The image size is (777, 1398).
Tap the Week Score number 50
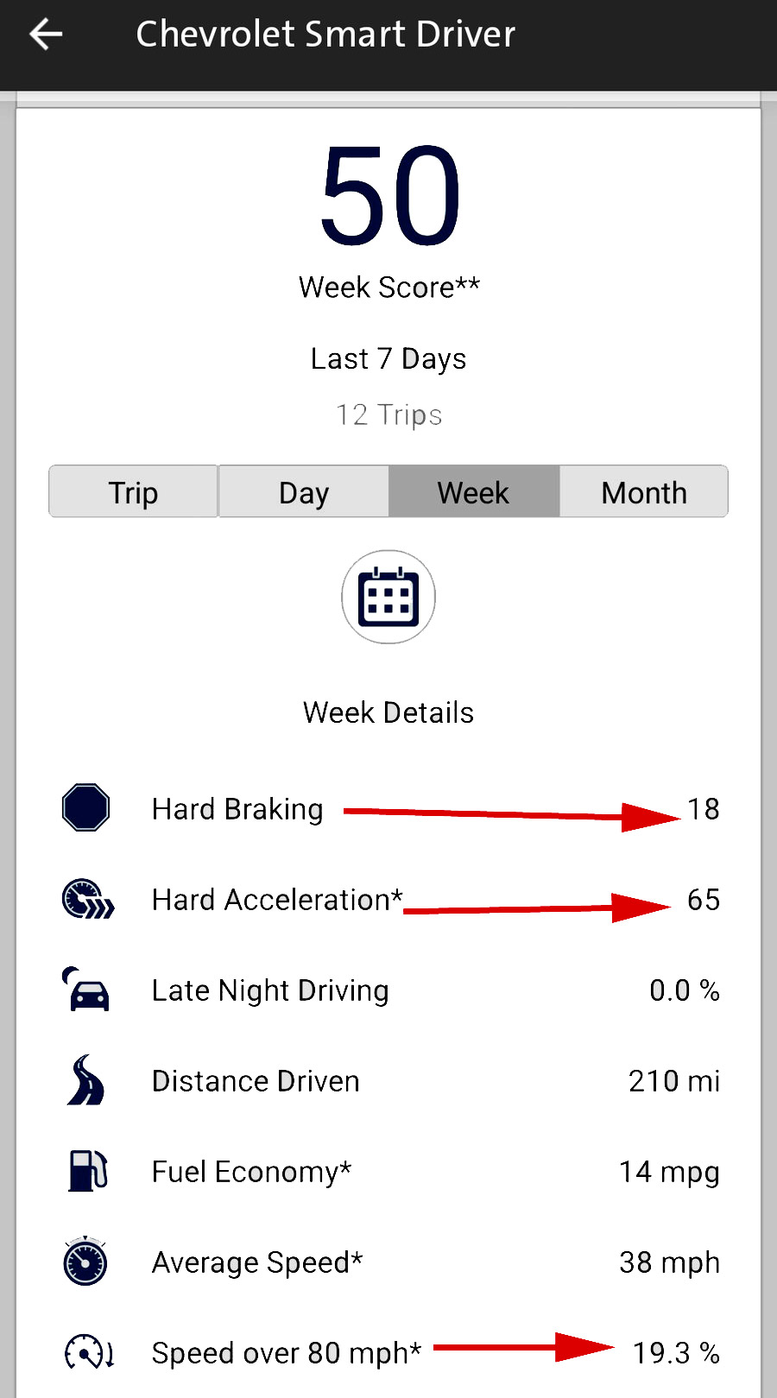[389, 195]
